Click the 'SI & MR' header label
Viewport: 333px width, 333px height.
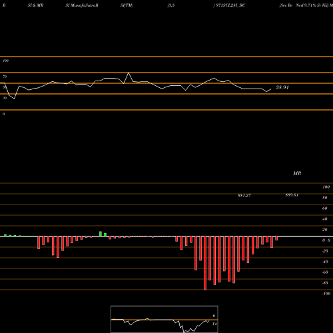[x=35, y=5]
